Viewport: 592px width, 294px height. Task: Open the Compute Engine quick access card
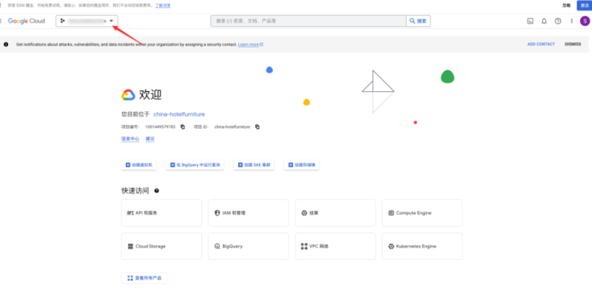[x=422, y=213]
